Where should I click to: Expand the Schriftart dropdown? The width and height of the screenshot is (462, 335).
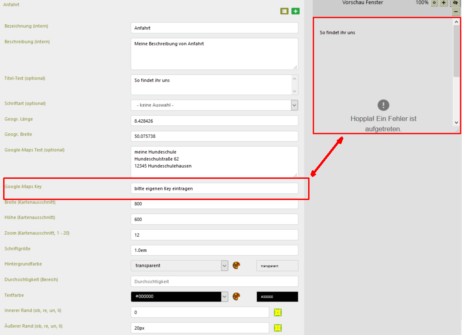[x=294, y=105]
